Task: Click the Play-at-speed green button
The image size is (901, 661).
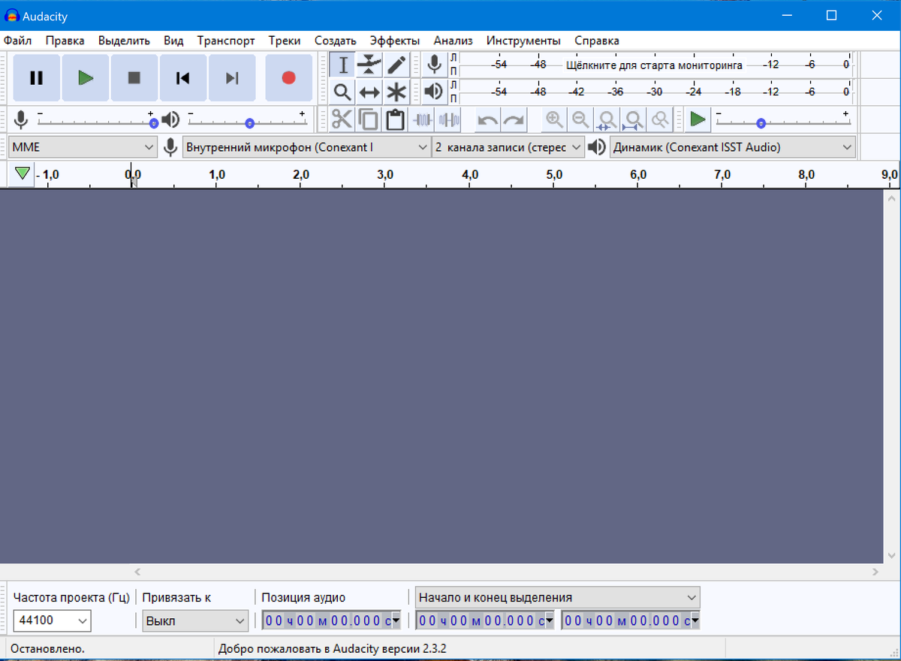Action: [698, 119]
